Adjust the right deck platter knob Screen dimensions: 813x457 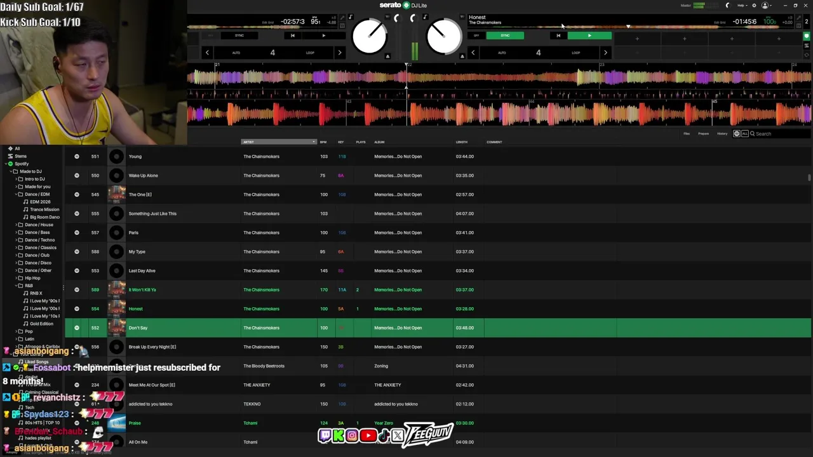(x=444, y=37)
